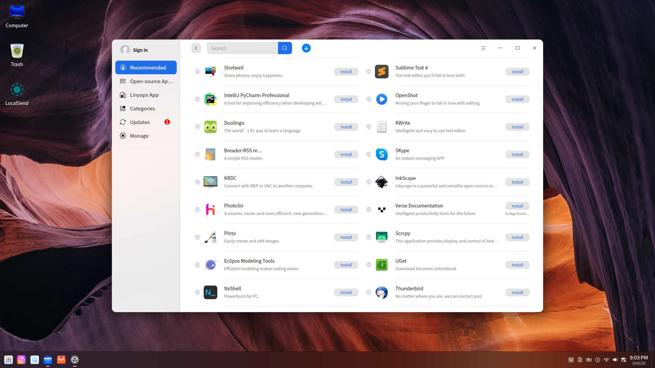Click the Skype app icon
The height and width of the screenshot is (368, 655).
click(x=381, y=154)
